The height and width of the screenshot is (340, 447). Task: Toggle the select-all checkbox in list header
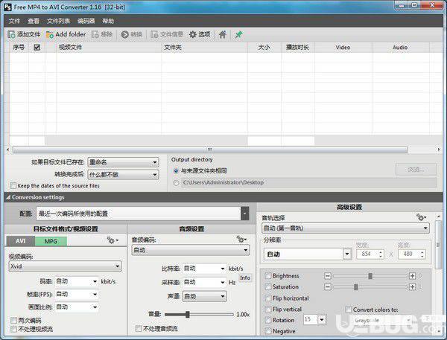[x=37, y=48]
